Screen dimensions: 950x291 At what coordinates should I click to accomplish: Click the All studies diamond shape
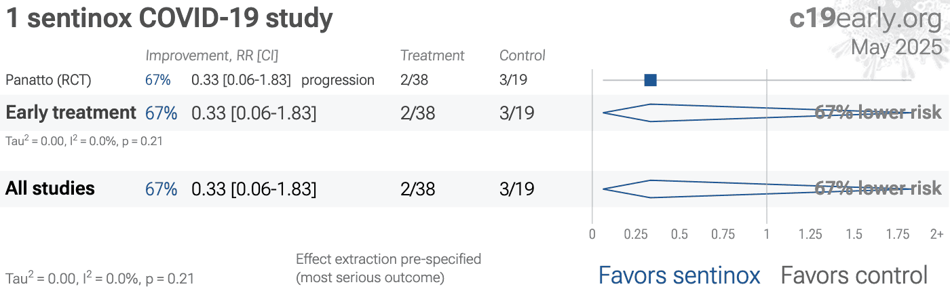pos(757,189)
